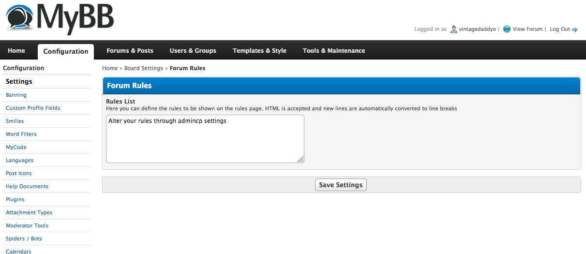Image resolution: width=586 pixels, height=254 pixels.
Task: Open Custom Profile Fields in sidebar
Action: [33, 108]
